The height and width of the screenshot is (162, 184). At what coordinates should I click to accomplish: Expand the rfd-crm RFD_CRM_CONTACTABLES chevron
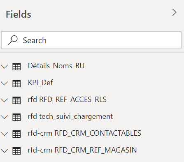(5, 134)
